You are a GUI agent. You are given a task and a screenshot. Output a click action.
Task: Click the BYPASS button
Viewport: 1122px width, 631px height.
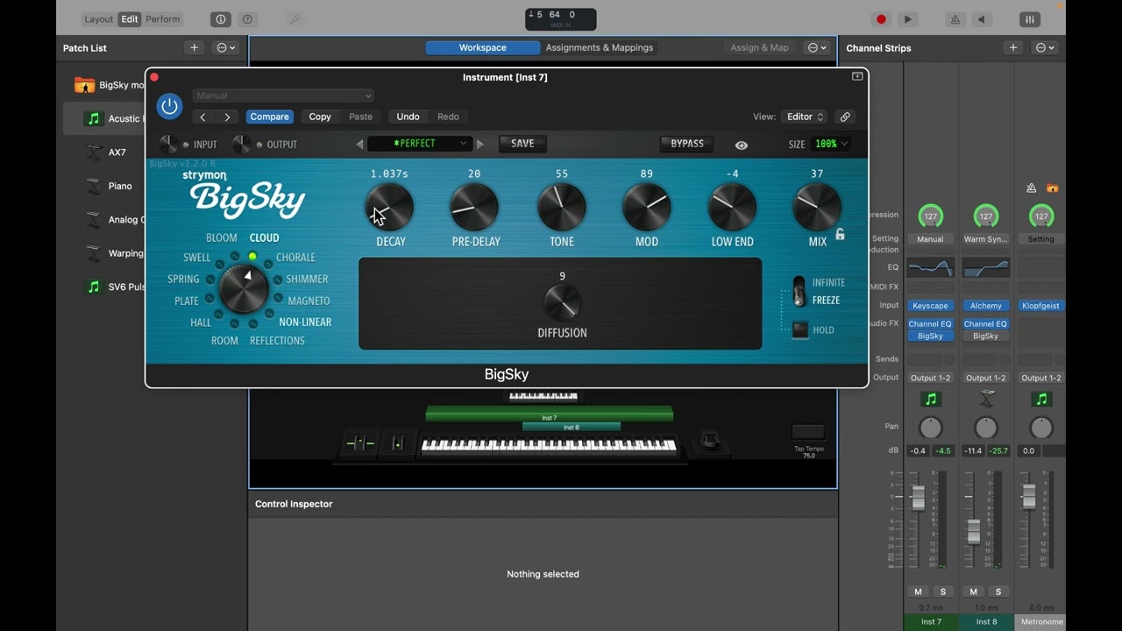tap(687, 144)
